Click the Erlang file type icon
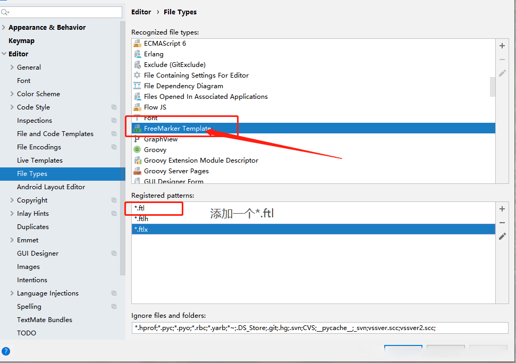The height and width of the screenshot is (363, 516). [x=137, y=54]
